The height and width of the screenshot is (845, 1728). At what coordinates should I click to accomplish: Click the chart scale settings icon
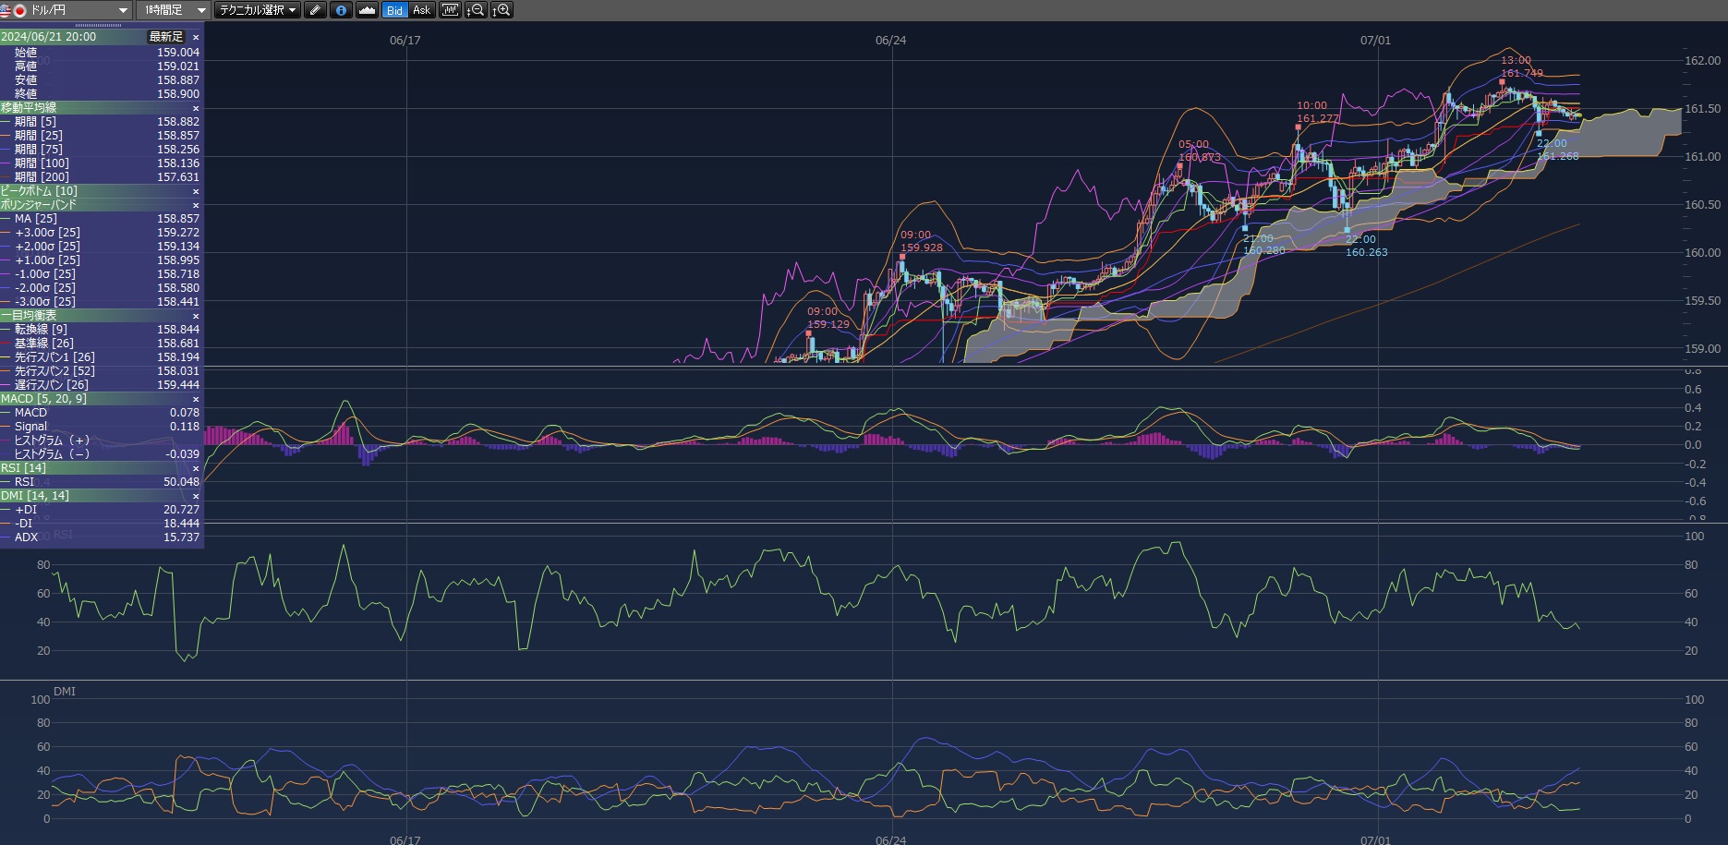pos(450,10)
